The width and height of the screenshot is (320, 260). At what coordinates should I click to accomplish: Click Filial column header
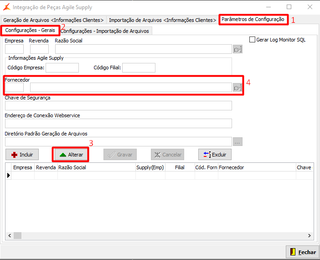click(x=180, y=167)
